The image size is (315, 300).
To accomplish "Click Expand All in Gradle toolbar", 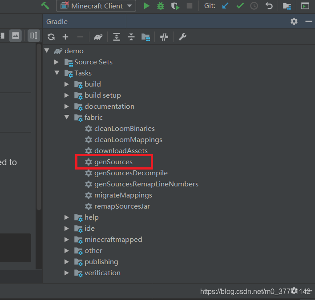I will [x=117, y=37].
